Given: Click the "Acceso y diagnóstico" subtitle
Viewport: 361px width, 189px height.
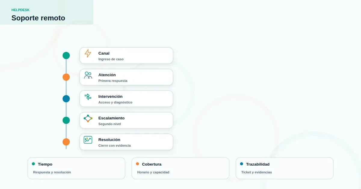Looking at the screenshot, I should (115, 102).
